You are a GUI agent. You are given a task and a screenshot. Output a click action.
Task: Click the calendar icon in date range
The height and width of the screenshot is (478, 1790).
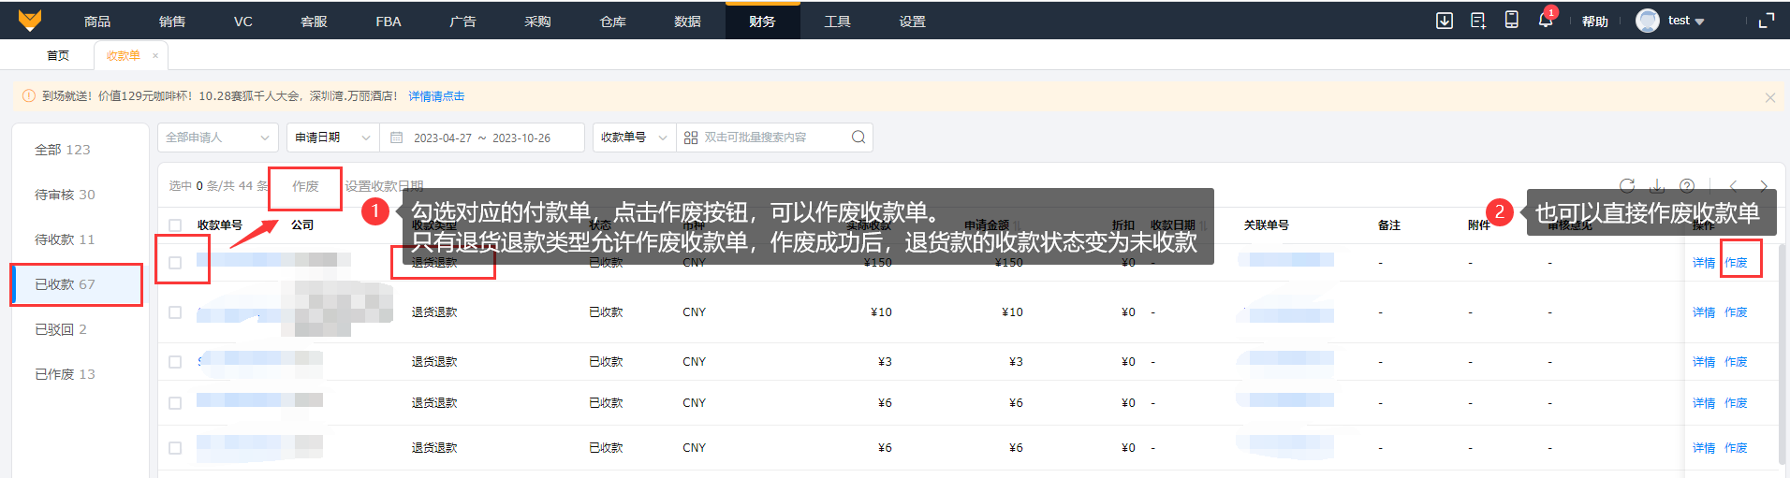point(397,138)
